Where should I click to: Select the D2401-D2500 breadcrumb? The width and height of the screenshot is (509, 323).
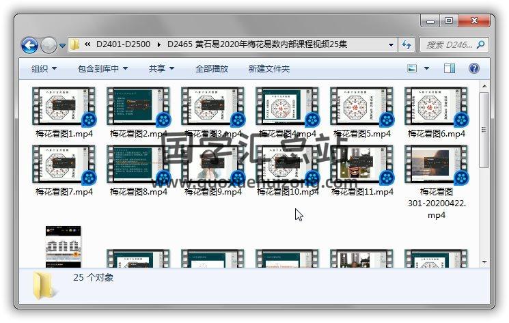(x=124, y=44)
